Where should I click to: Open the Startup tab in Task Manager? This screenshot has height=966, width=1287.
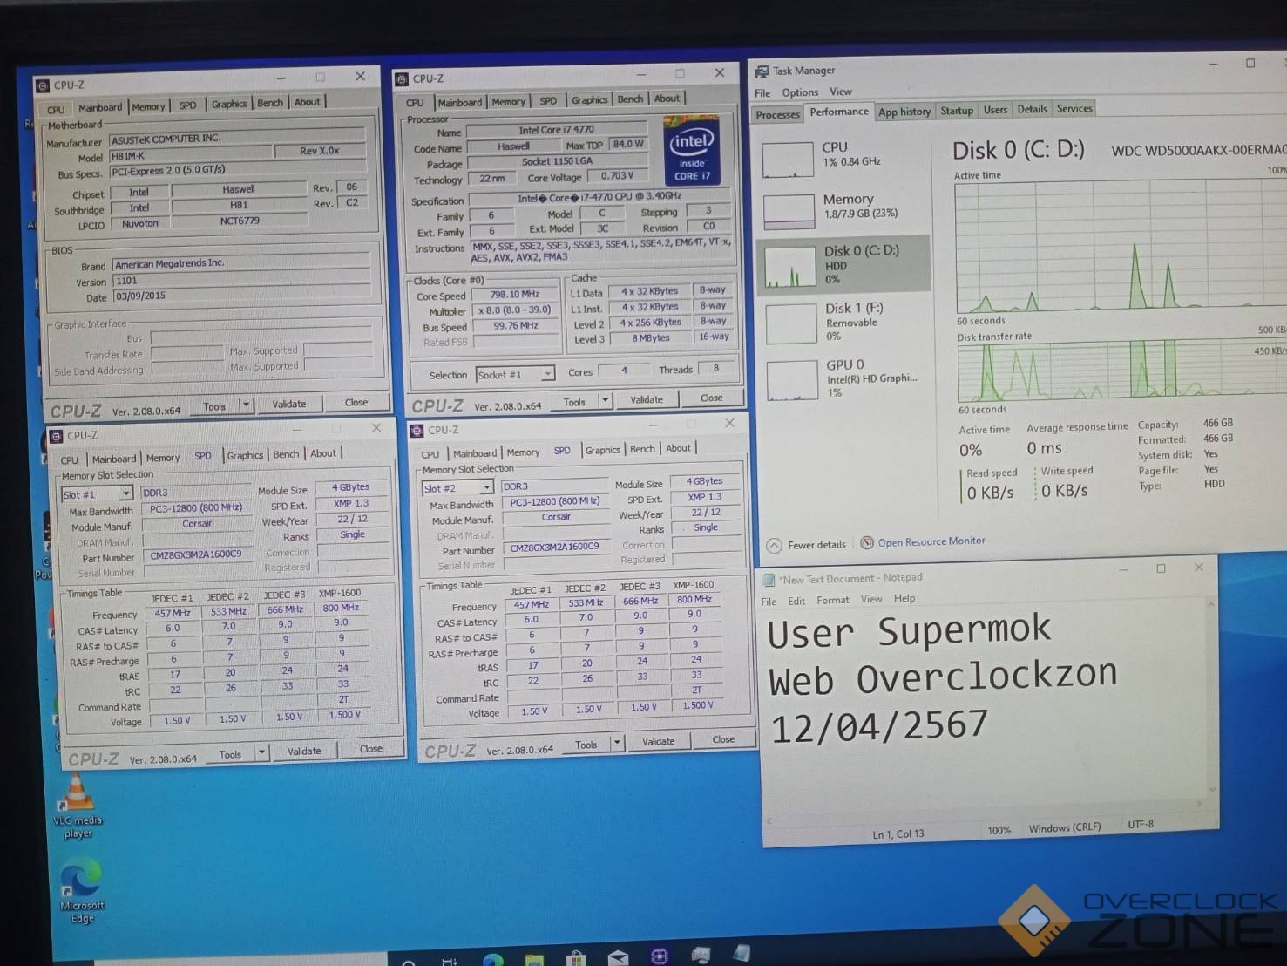tap(957, 111)
